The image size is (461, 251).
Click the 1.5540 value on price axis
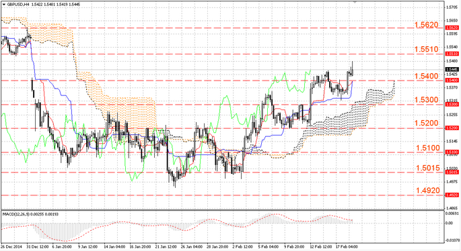coord(452,47)
